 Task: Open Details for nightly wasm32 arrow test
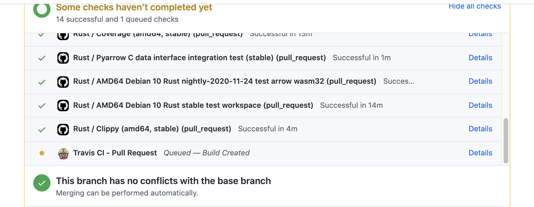tap(480, 81)
